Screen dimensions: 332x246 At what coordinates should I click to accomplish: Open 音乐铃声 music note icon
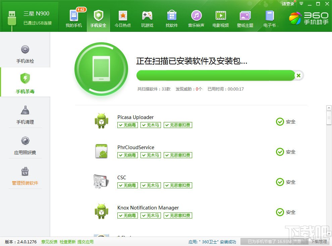(x=196, y=16)
